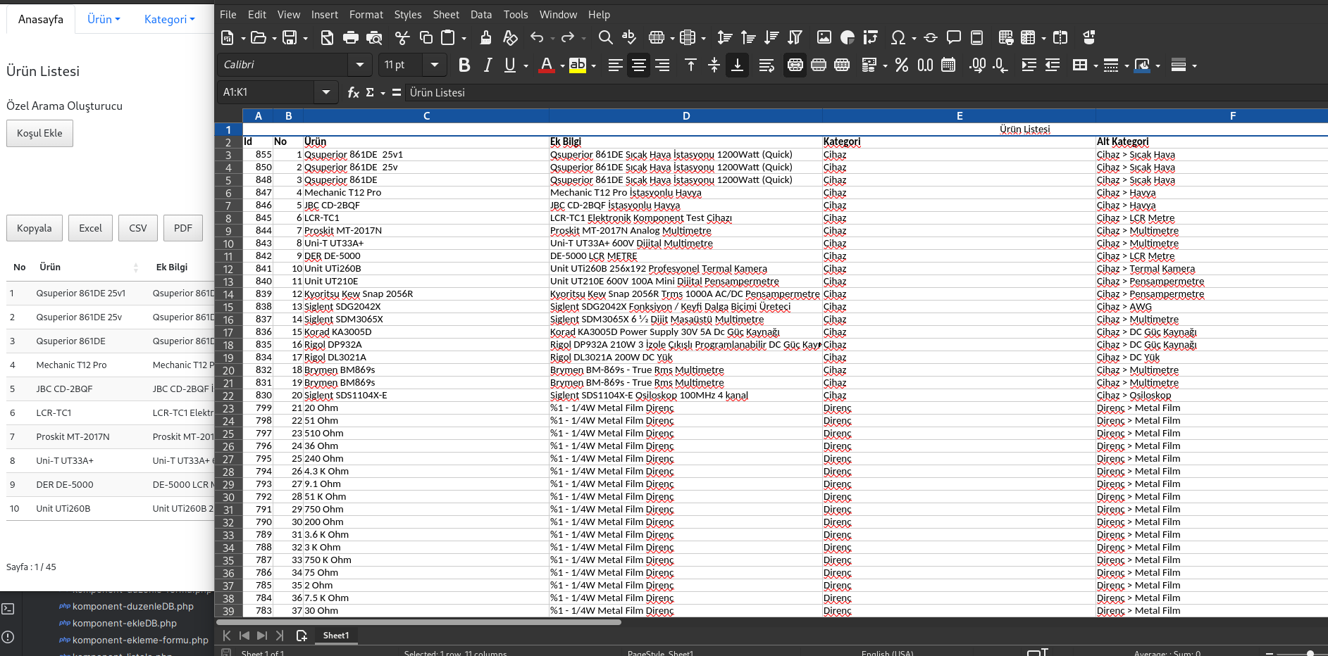Open the Insert menu
The image size is (1328, 656).
(x=325, y=15)
